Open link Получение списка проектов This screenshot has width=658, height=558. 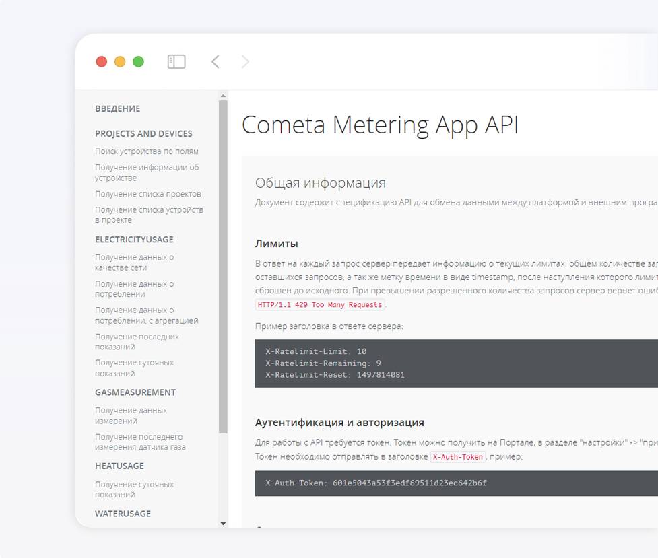(x=147, y=194)
